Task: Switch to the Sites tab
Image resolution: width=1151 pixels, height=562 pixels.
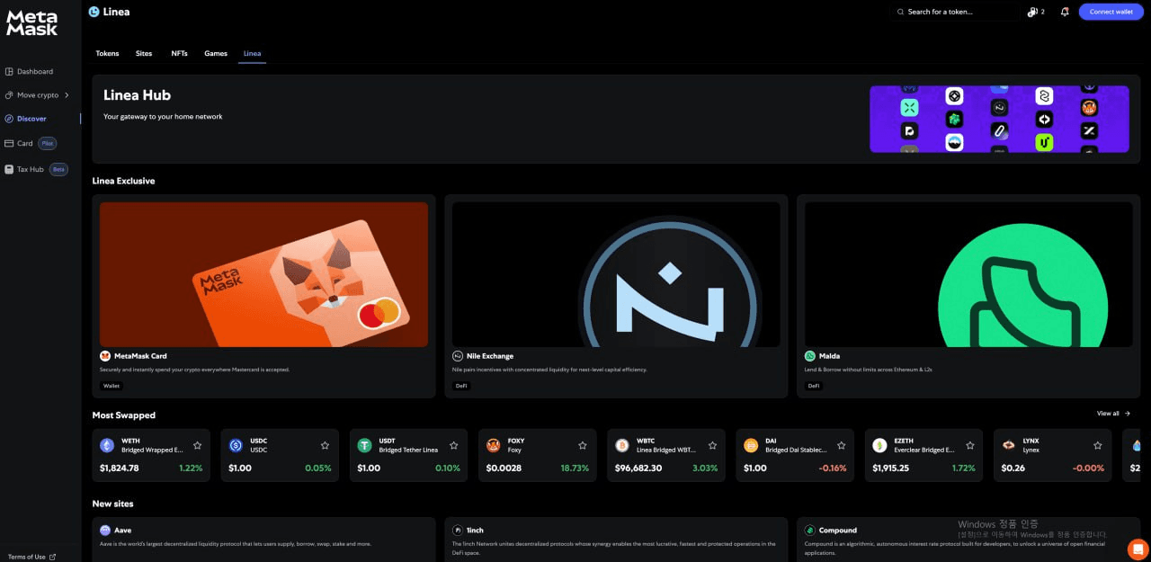Action: tap(144, 53)
